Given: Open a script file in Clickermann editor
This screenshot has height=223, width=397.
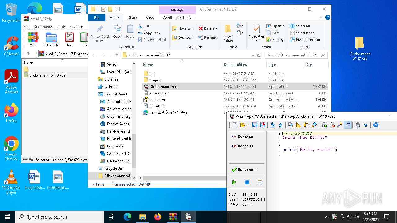Looking at the screenshot, I should coord(243,125).
